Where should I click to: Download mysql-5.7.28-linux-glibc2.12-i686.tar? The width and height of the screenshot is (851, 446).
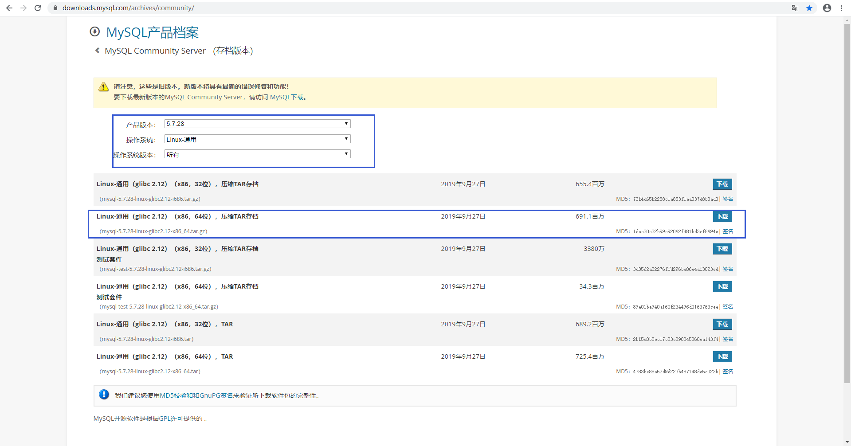(x=722, y=324)
